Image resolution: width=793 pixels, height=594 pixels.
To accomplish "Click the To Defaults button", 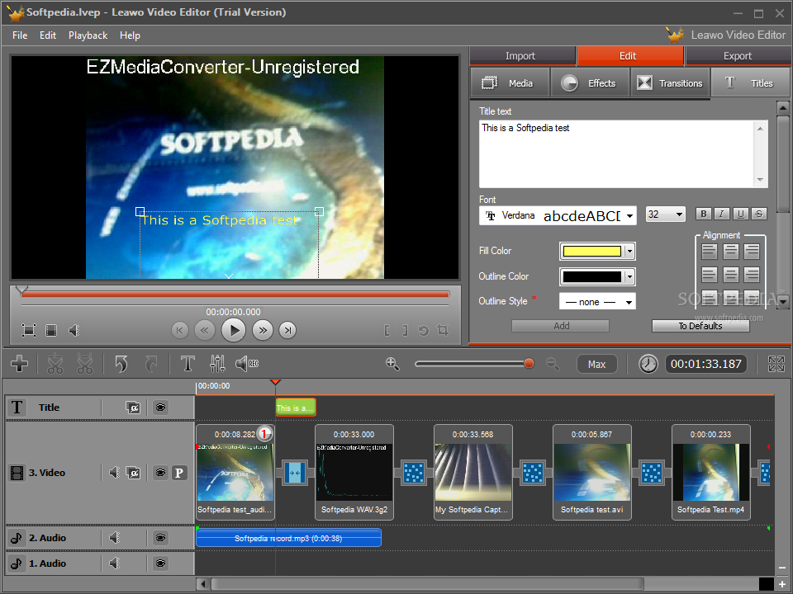I will 700,326.
